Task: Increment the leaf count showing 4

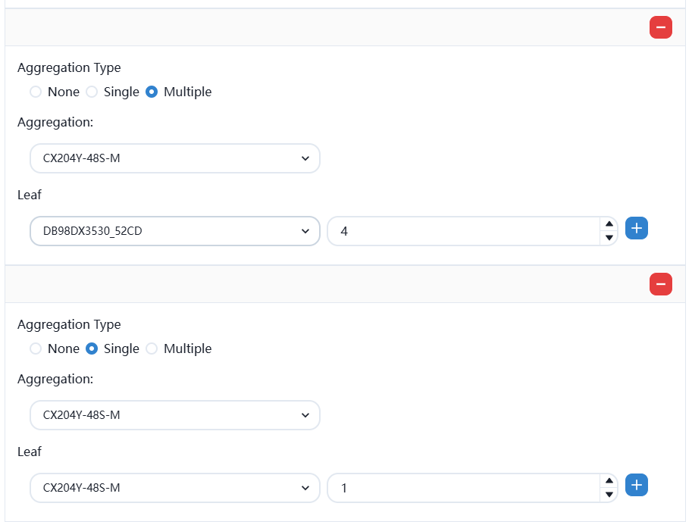Action: coord(608,224)
